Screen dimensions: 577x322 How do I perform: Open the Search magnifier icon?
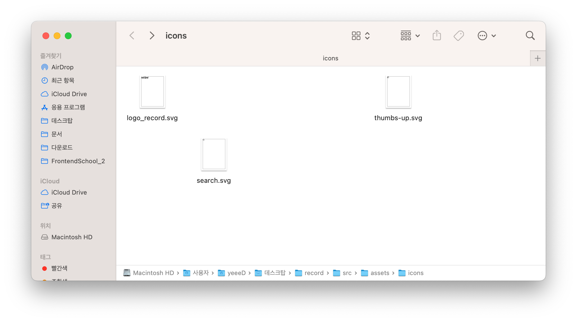(x=530, y=36)
